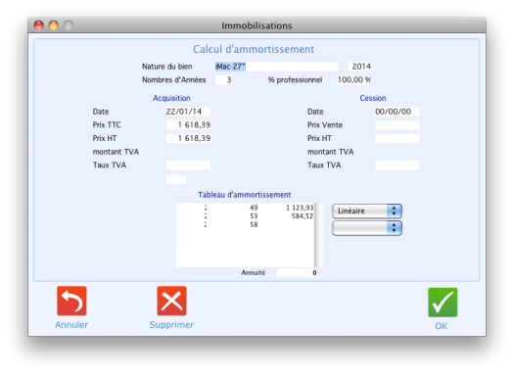
Task: Click the Supprimer text label
Action: point(171,324)
